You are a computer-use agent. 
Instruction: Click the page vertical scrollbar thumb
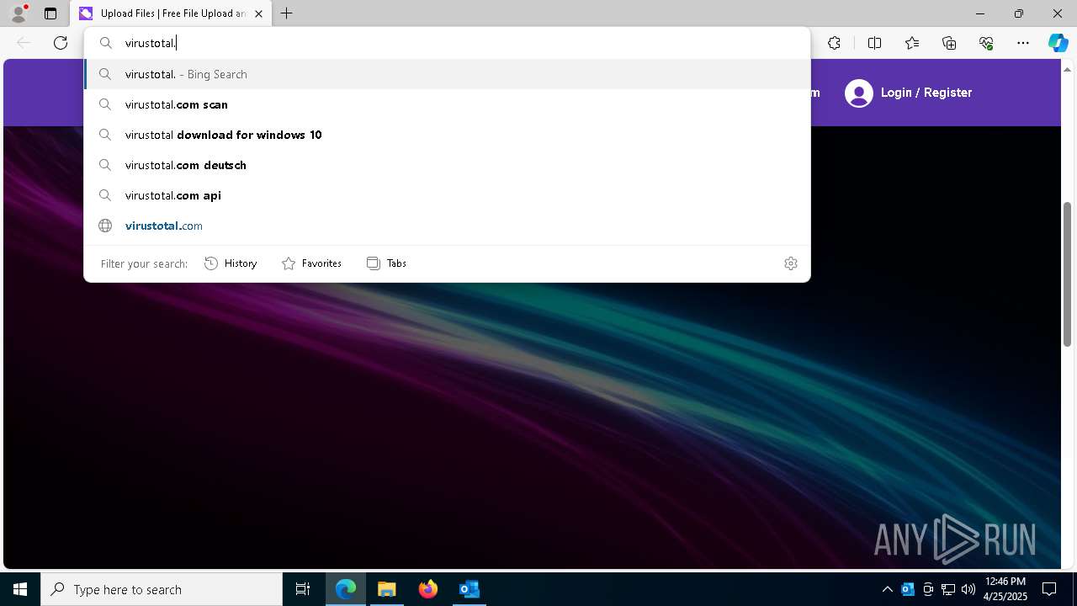coord(1067,274)
